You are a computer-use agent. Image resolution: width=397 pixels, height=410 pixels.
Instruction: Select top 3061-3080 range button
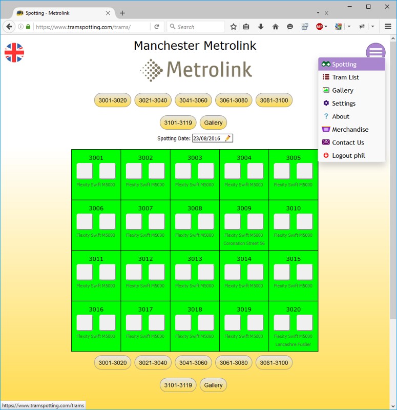(234, 100)
